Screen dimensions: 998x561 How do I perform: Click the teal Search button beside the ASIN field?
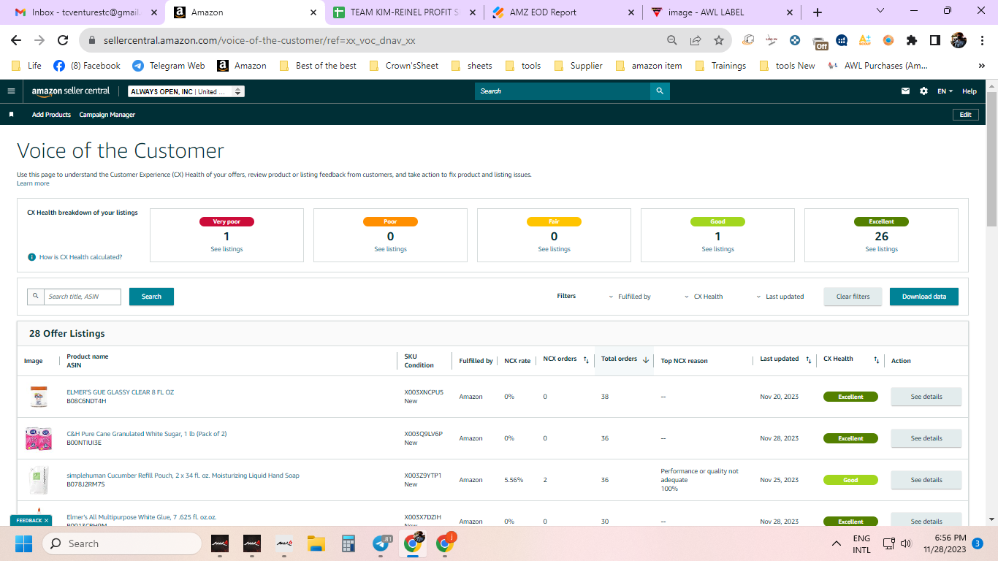(151, 297)
